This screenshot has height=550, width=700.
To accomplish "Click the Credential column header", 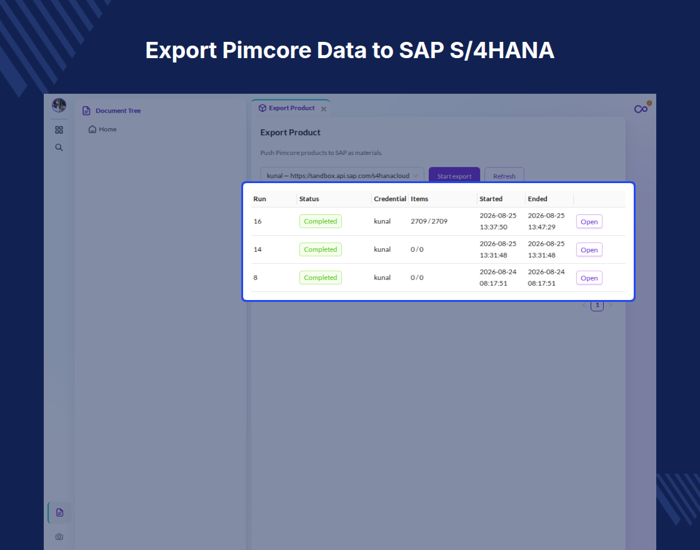I will tap(390, 199).
